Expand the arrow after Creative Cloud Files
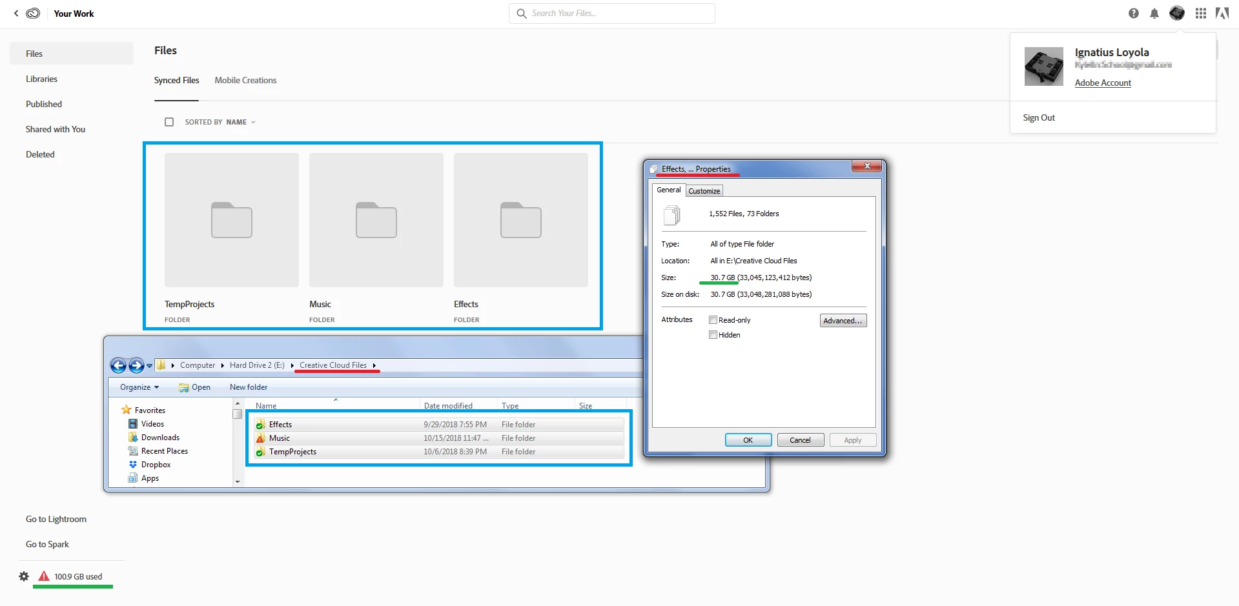 pyautogui.click(x=374, y=365)
